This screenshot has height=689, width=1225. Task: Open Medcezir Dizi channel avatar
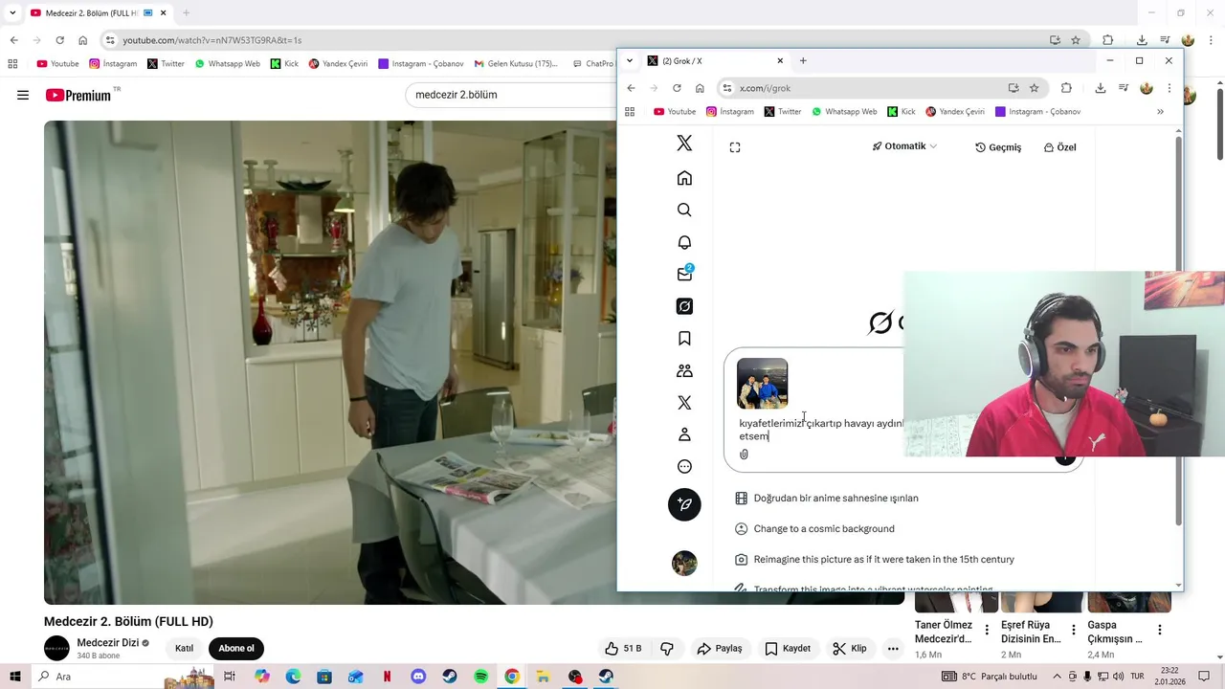coord(56,648)
